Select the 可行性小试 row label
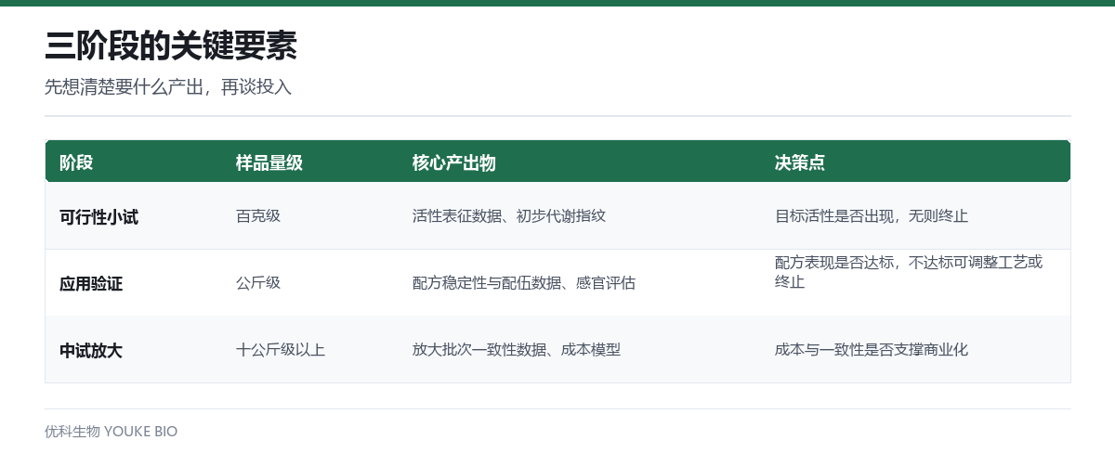This screenshot has height=466, width=1115. [98, 216]
